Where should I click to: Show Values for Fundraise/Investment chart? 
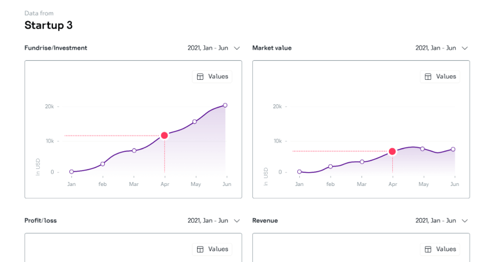pyautogui.click(x=212, y=77)
